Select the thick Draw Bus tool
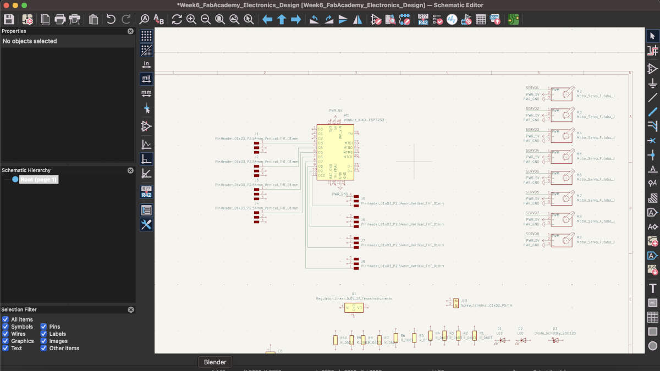 [653, 112]
